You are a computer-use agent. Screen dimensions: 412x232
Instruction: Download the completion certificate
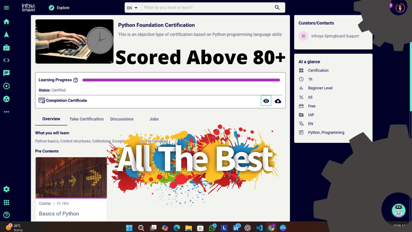pos(278,101)
